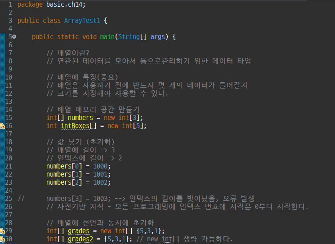Click the value 1002 on line 23
The height and width of the screenshot is (244, 335).
(100, 182)
